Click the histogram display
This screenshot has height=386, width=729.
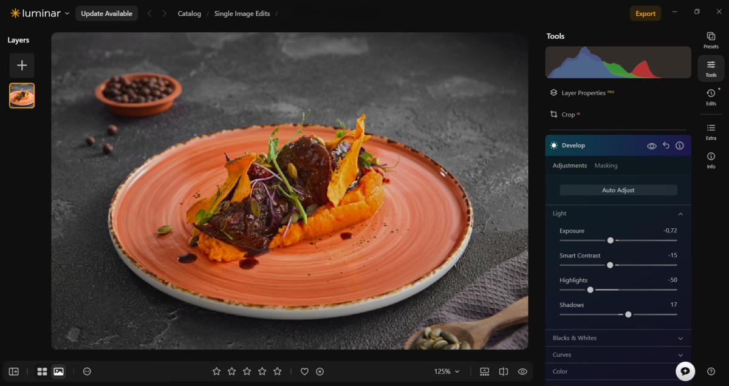click(x=618, y=63)
